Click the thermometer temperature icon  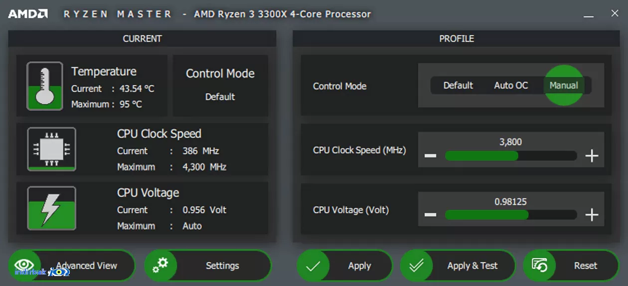click(x=45, y=86)
